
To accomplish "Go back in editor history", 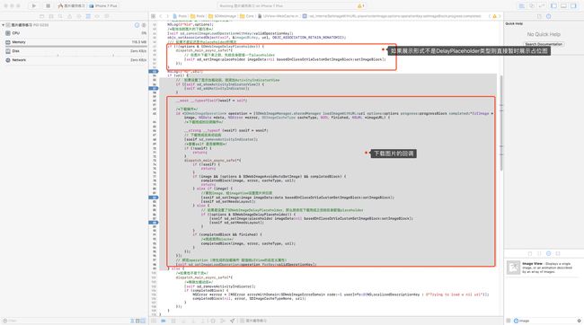I will point(161,16).
